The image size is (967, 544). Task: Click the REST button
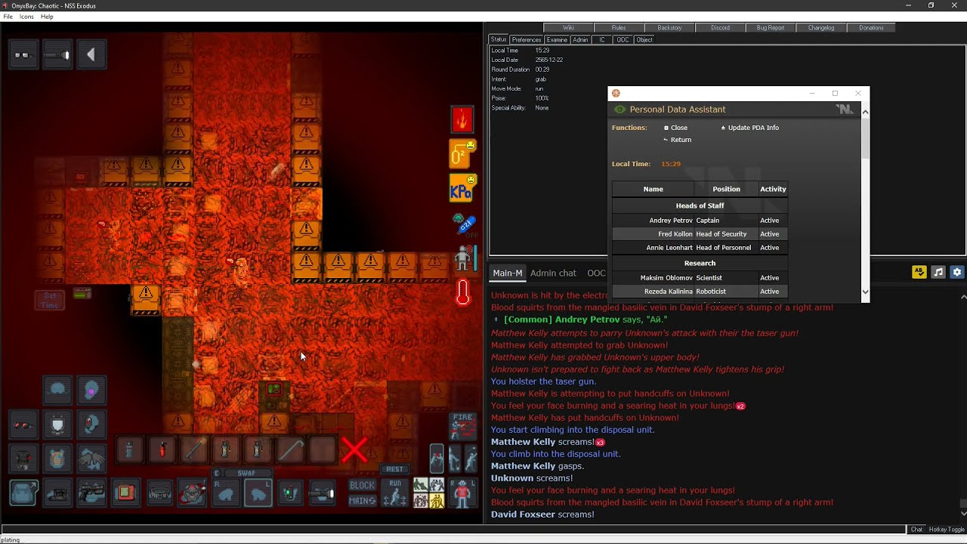tap(394, 469)
